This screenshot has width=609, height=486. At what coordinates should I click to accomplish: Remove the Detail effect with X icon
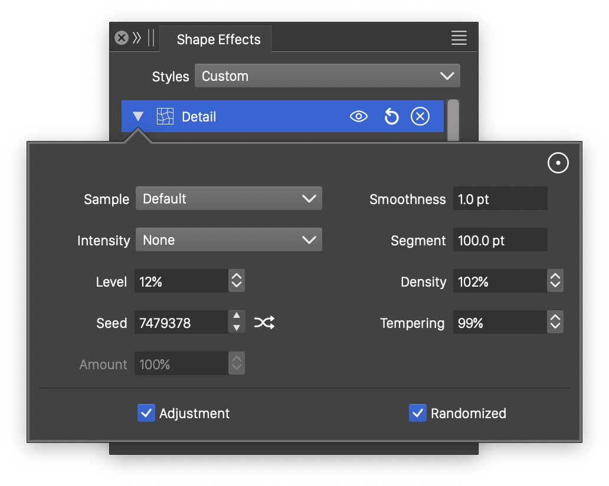(420, 117)
